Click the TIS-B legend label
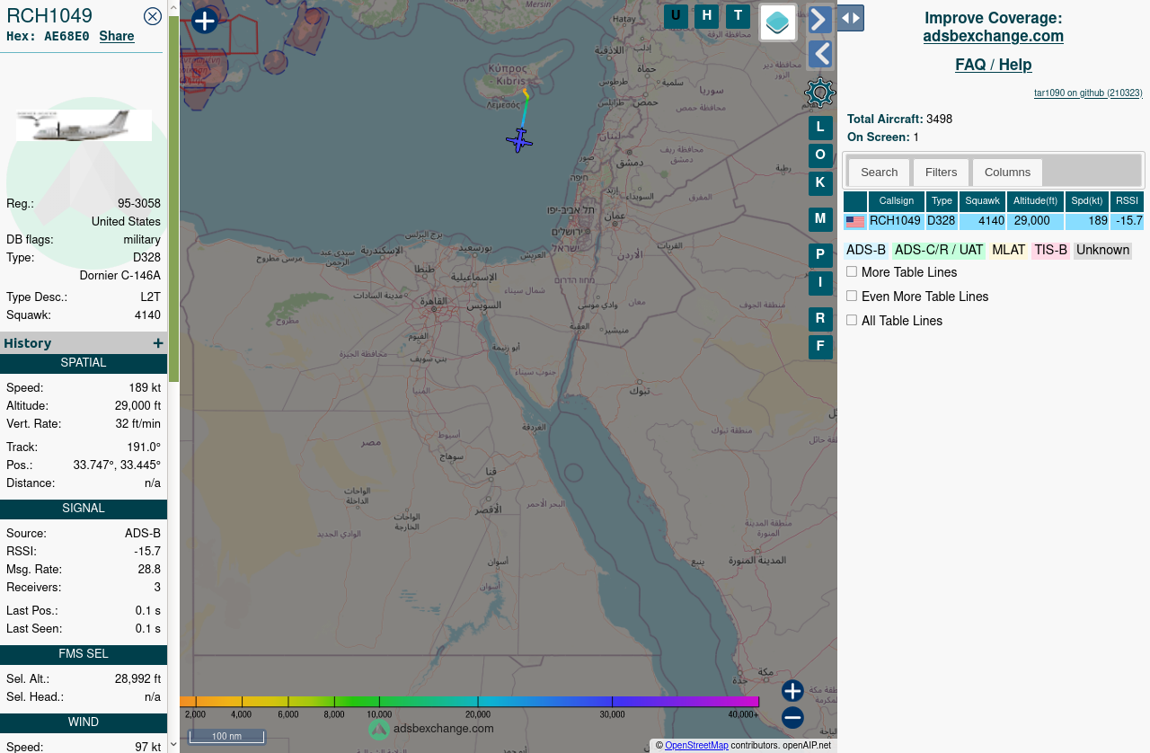This screenshot has width=1150, height=753. pos(1050,251)
